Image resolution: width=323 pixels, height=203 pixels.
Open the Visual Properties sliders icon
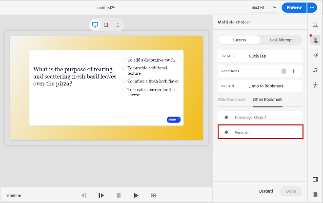pos(315,25)
